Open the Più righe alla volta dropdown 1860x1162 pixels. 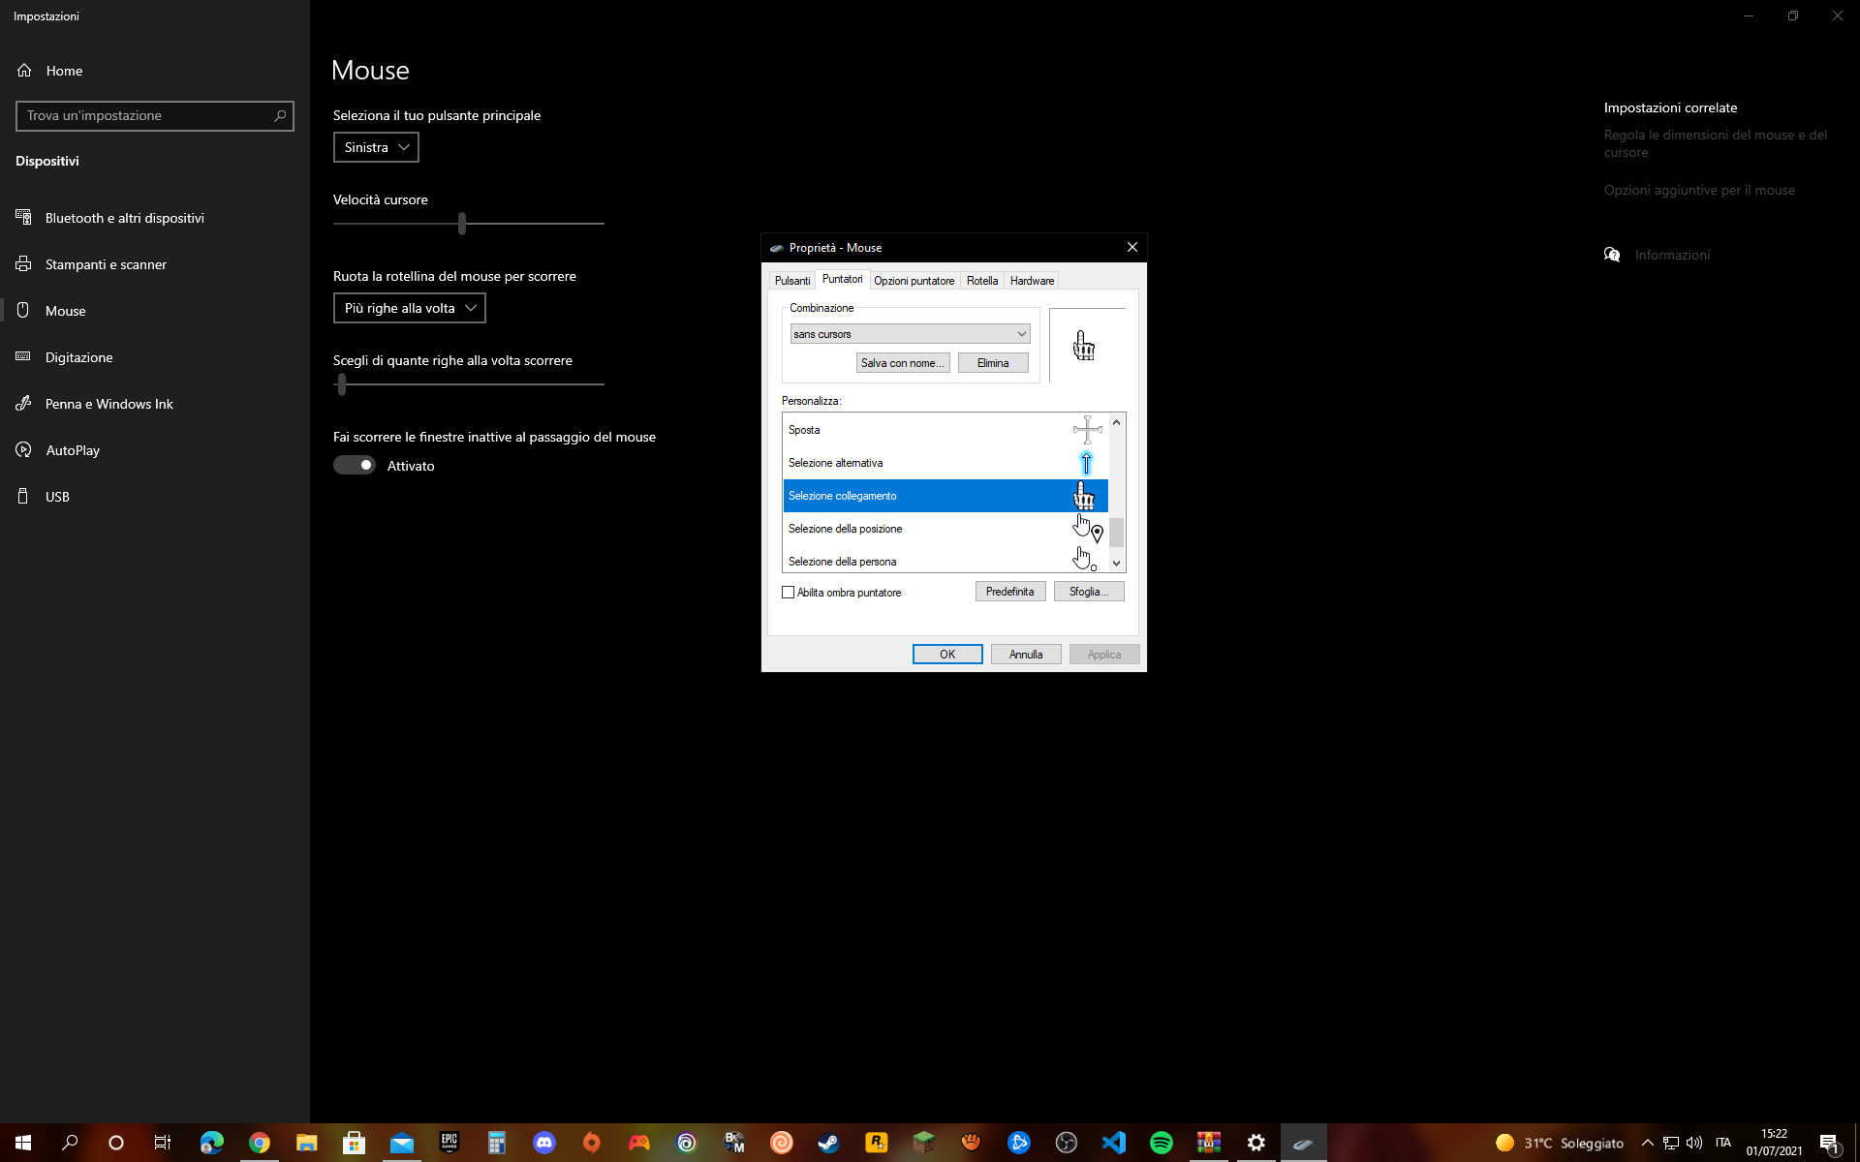click(x=409, y=308)
